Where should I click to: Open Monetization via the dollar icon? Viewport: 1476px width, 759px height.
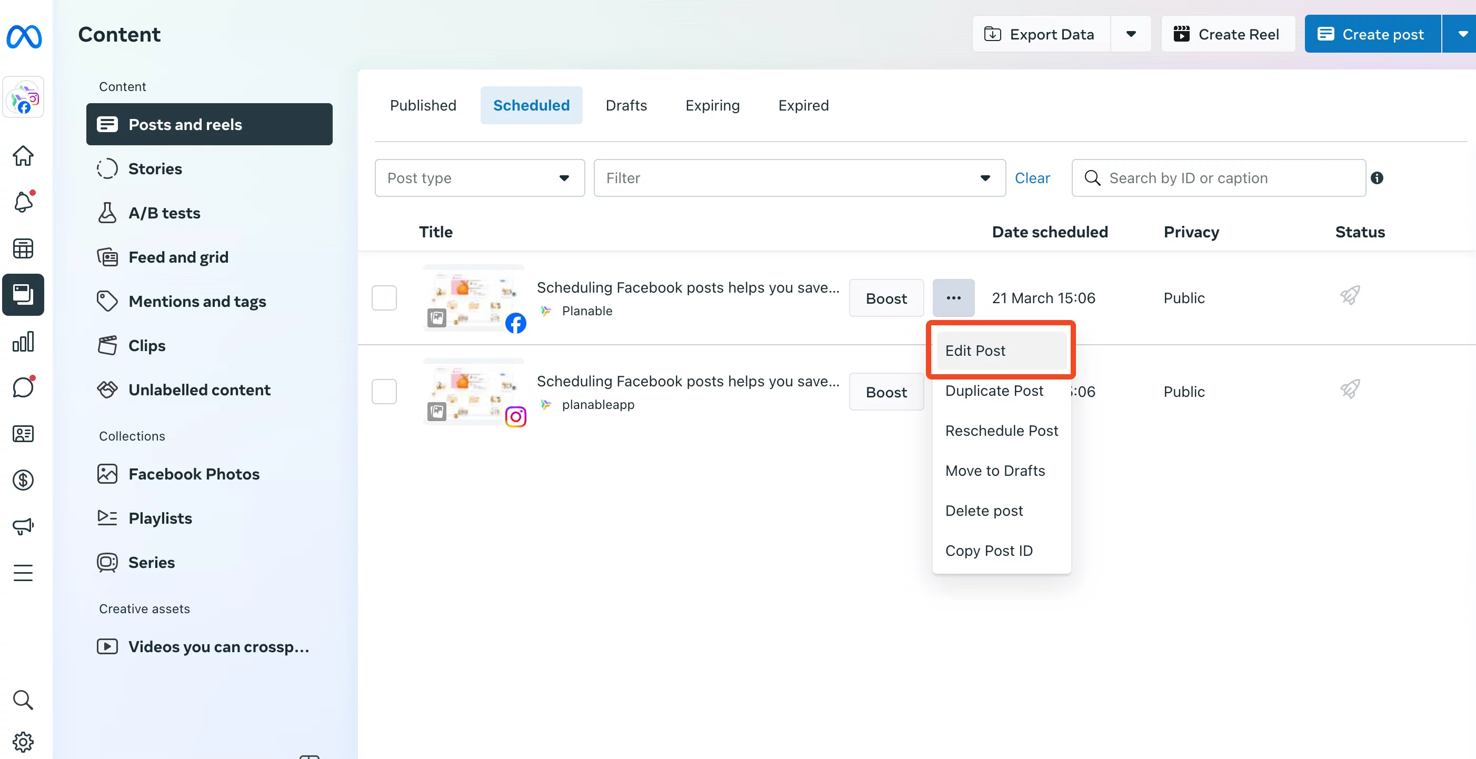(x=23, y=480)
